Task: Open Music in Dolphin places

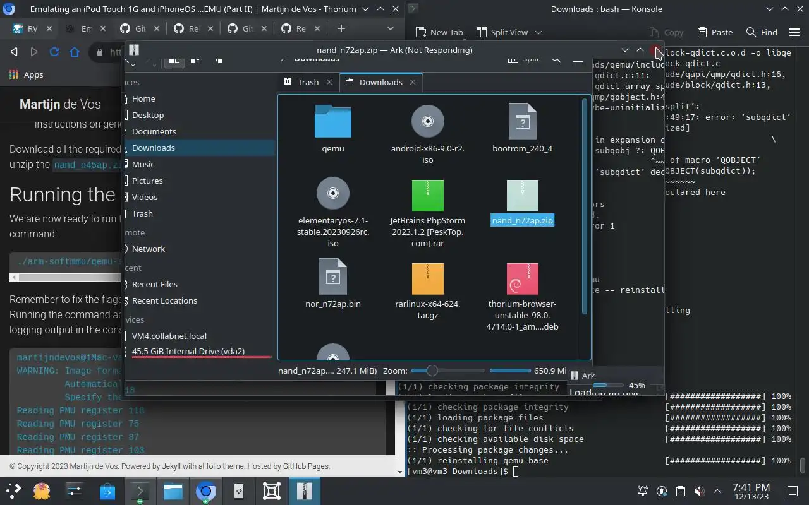Action: pos(199,164)
